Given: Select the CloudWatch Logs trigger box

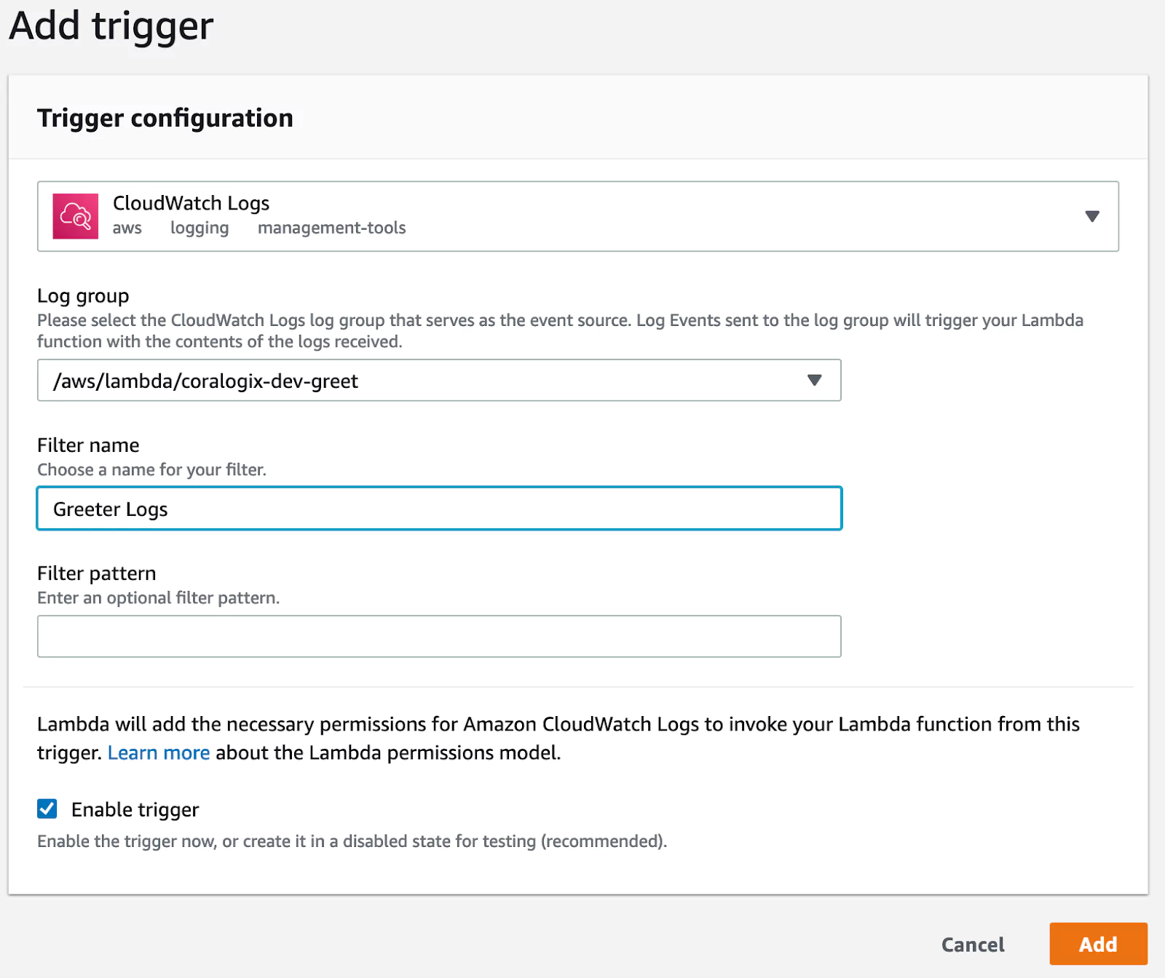Looking at the screenshot, I should tap(578, 216).
